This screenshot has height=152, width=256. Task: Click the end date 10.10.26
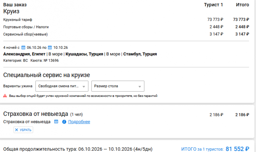point(61,48)
